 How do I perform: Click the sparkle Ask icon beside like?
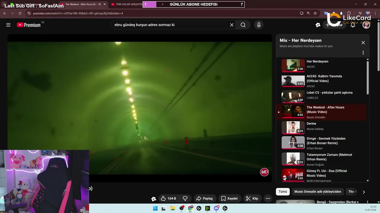coord(153,199)
